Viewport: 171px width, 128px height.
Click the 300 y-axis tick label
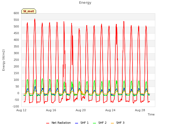16,53
